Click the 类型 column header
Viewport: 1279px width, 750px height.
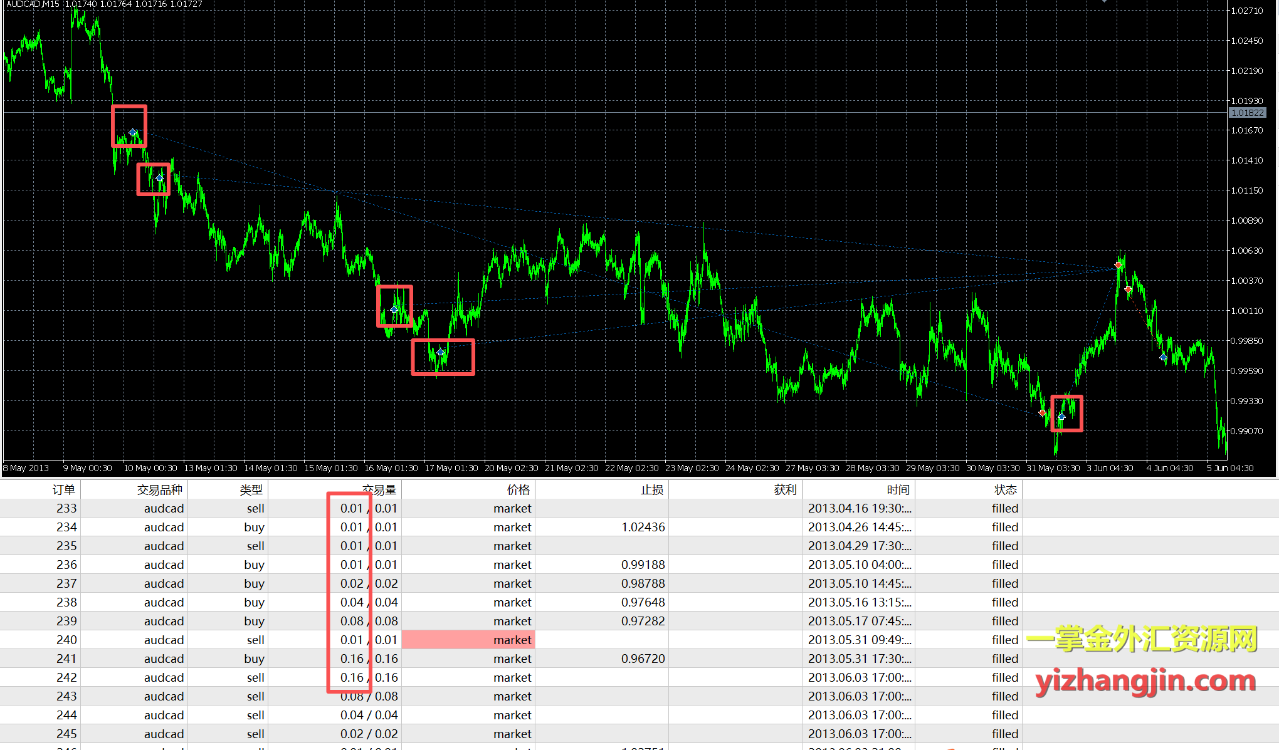click(x=251, y=489)
